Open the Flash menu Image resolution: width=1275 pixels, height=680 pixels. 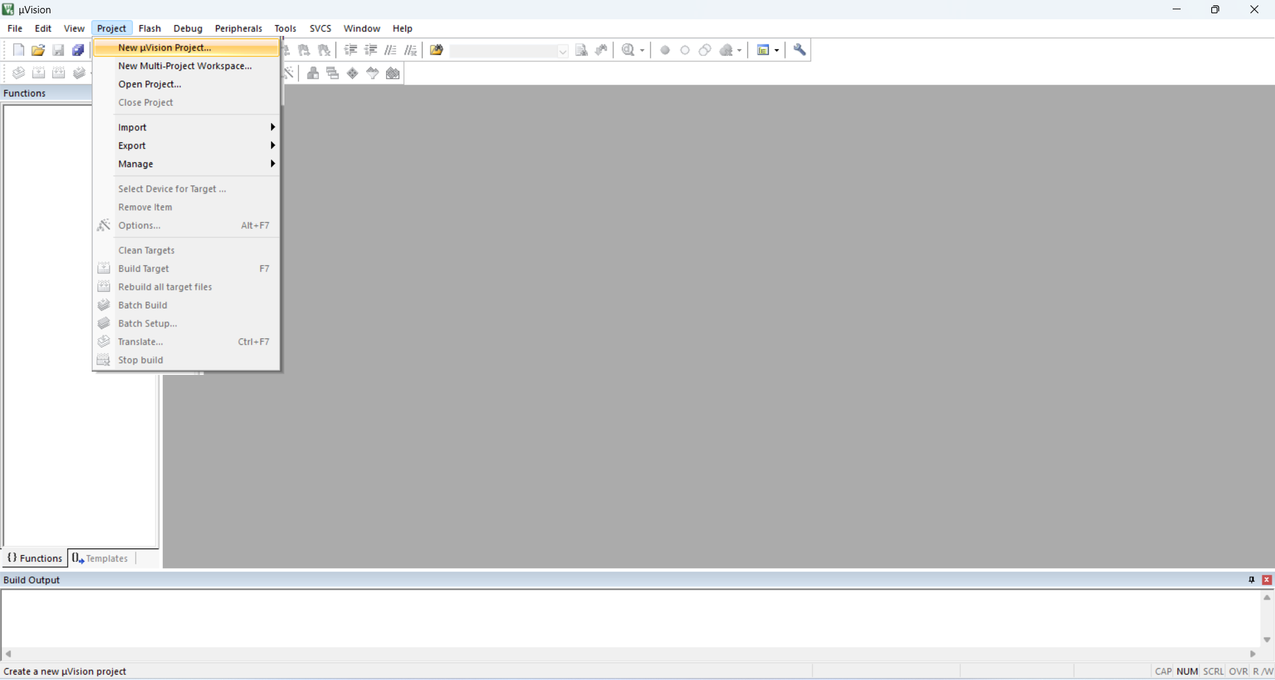tap(149, 28)
